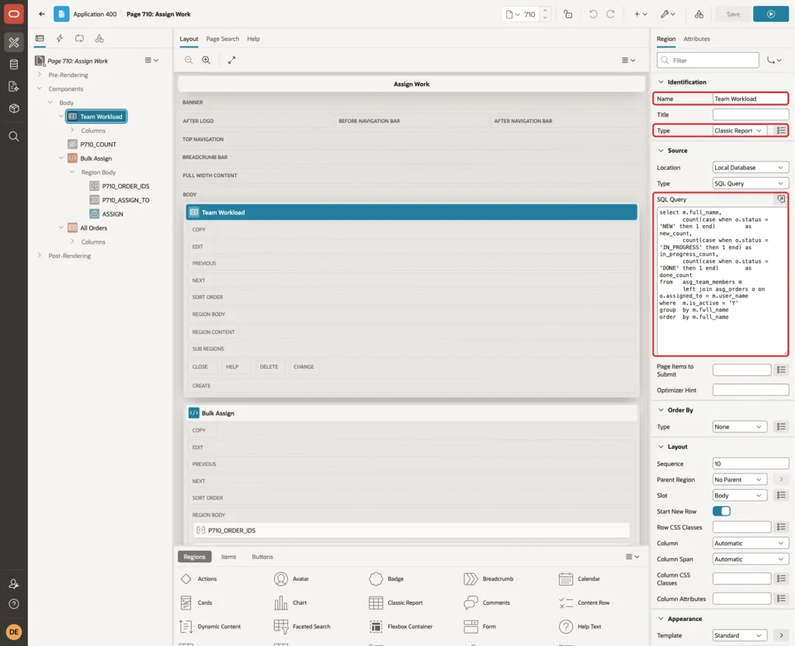
Task: Zoom out the layout view
Action: [189, 60]
